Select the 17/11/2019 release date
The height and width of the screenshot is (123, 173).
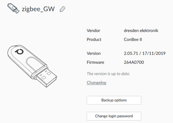[x=154, y=53]
